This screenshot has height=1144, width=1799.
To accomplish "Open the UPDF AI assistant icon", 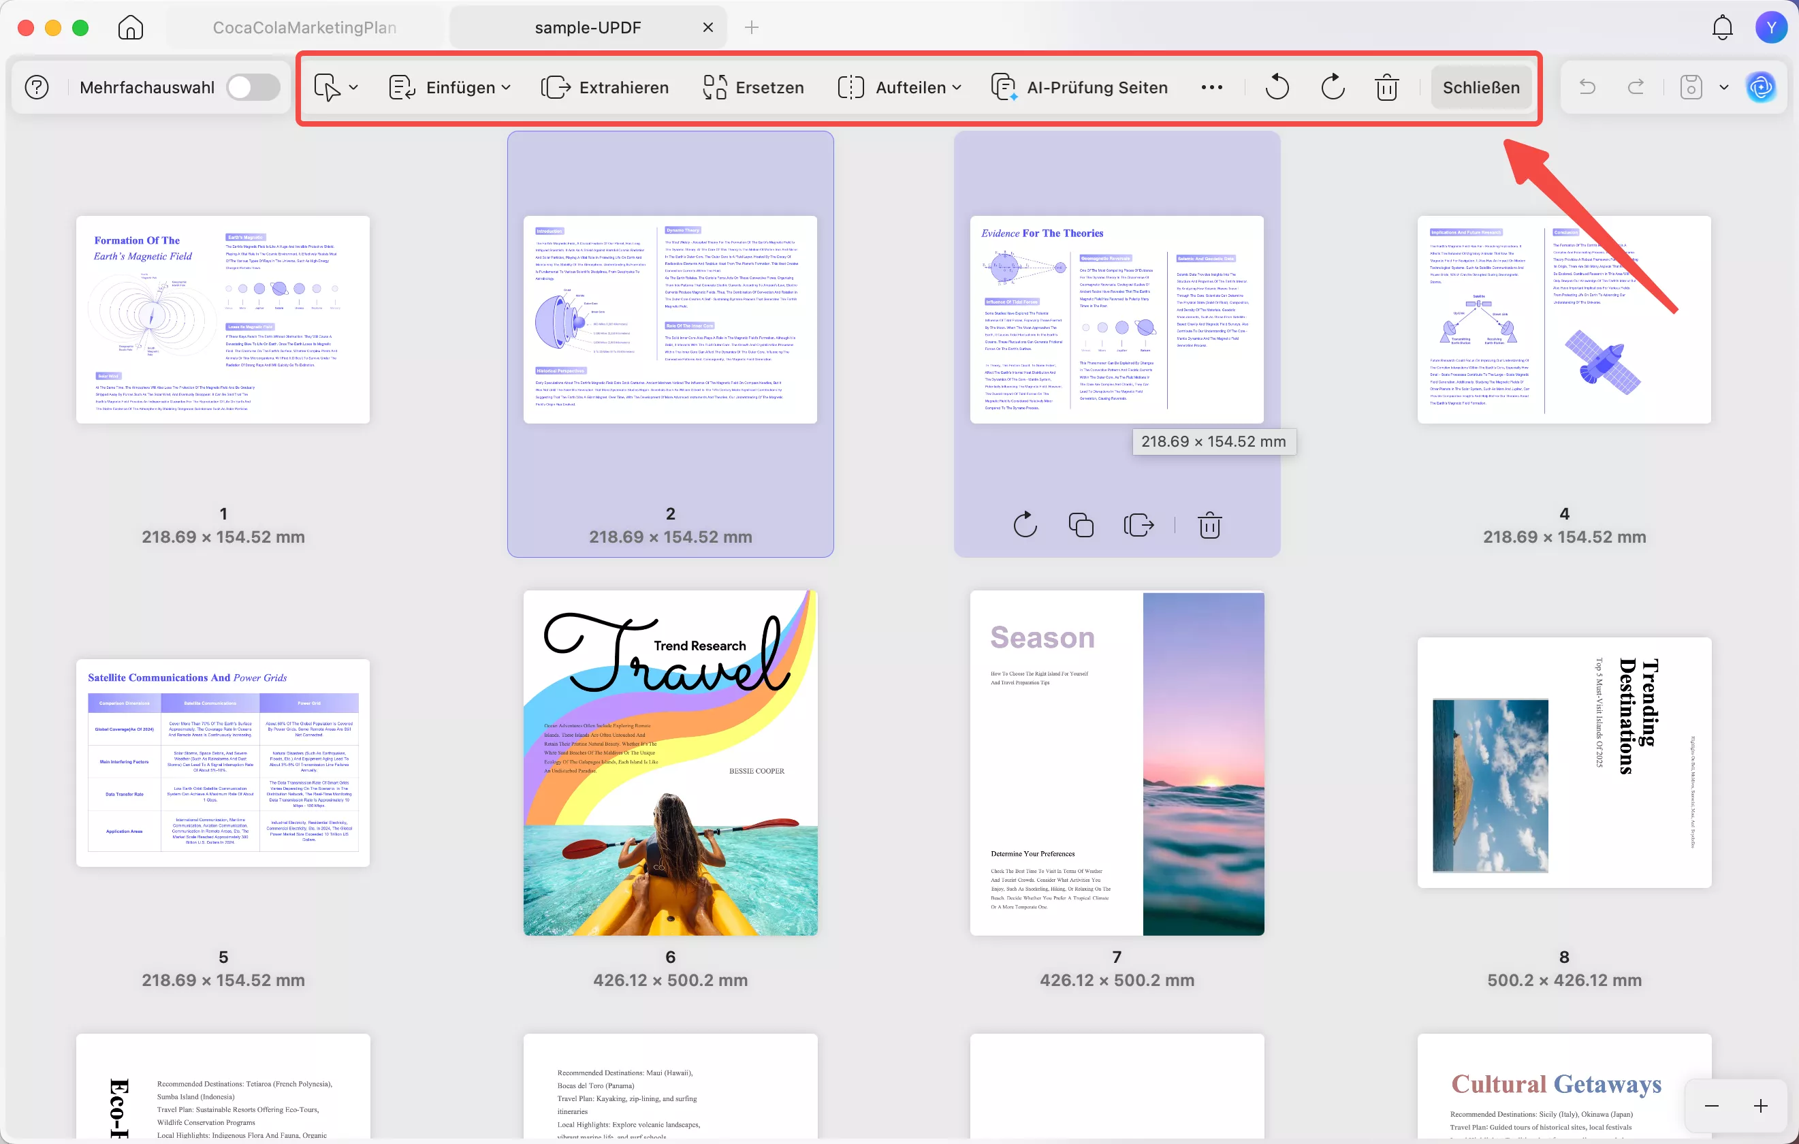I will click(x=1761, y=87).
